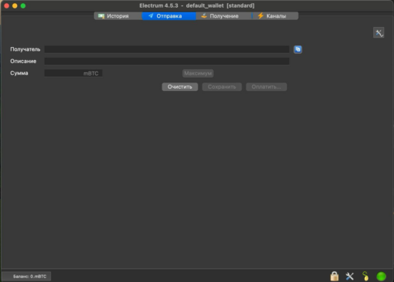Click the padlock password icon in status bar
Viewport: 394px width, 282px height.
[334, 276]
